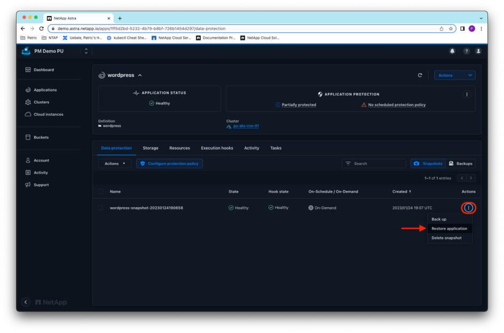Open the kubectl Cheat She... bookmark
This screenshot has width=504, height=333.
(127, 38)
